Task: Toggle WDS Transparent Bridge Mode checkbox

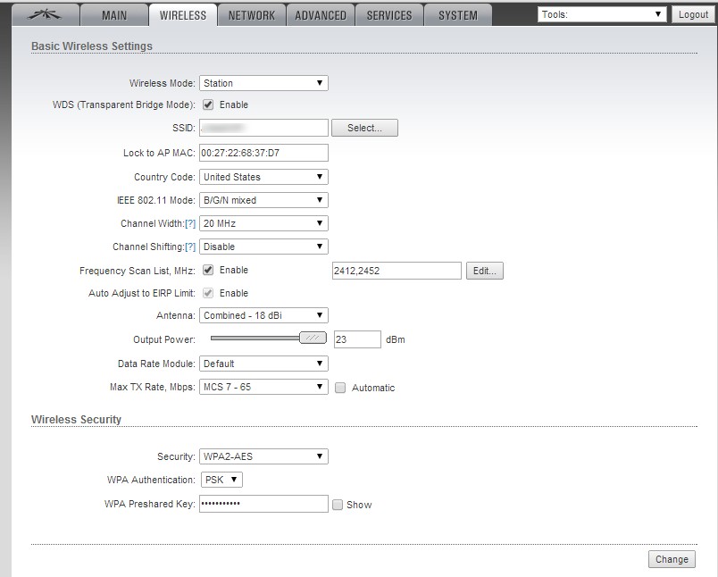Action: tap(208, 105)
